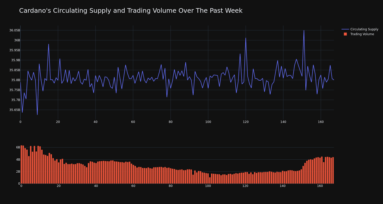Viewport: 383px width, 204px height.
Task: Click the lowest supply dip near x=9
Action: click(37, 114)
